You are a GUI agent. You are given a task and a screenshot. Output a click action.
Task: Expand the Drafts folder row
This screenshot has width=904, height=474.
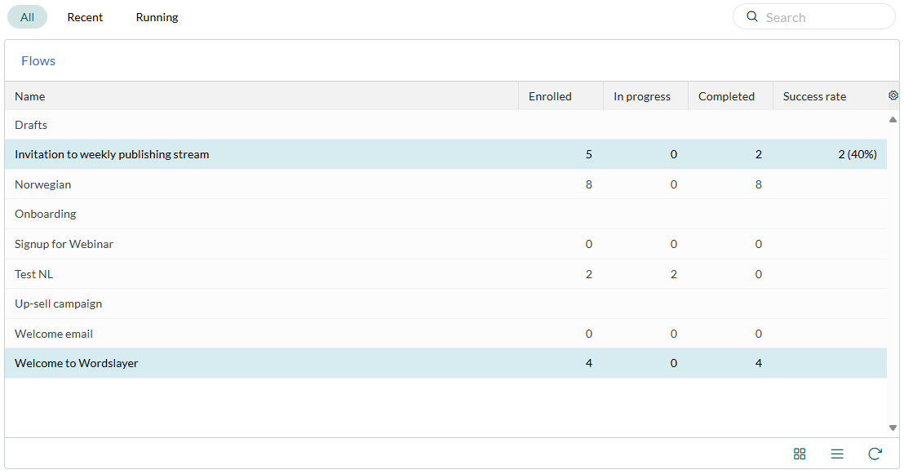(x=445, y=125)
